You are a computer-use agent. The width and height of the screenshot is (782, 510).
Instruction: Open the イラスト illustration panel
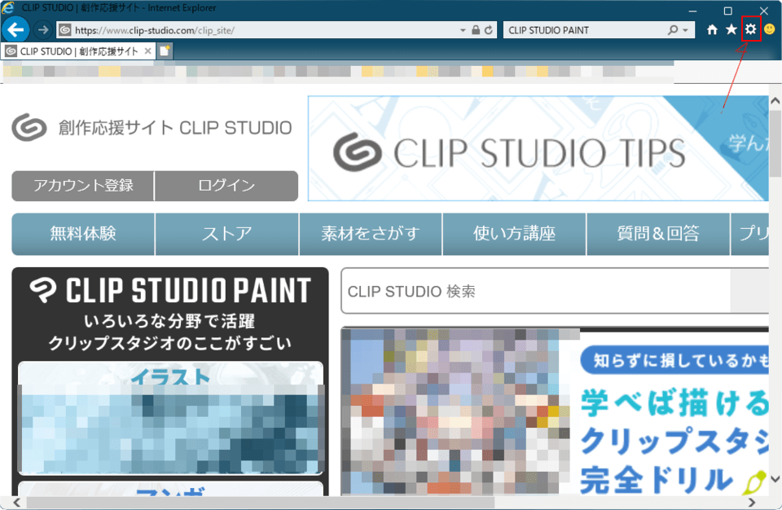pos(170,418)
